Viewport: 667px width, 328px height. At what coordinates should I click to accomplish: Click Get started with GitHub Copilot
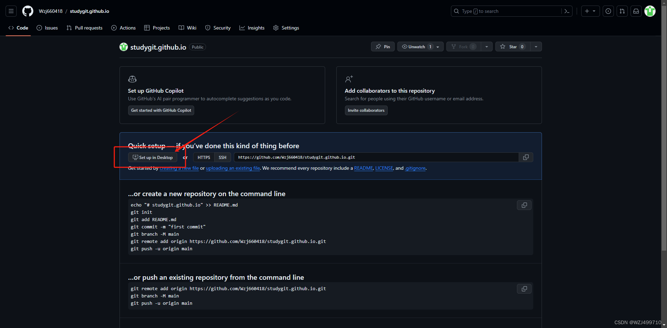161,110
